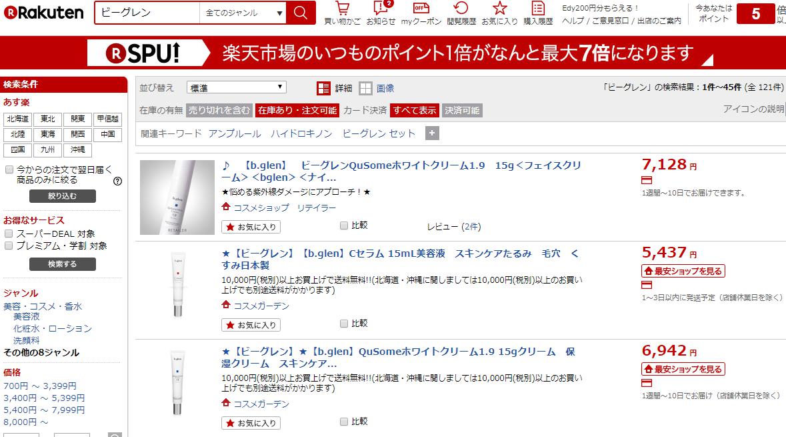Screen dimensions: 786x437
Task: Open the sort order (標準) dropdown
Action: coord(236,87)
